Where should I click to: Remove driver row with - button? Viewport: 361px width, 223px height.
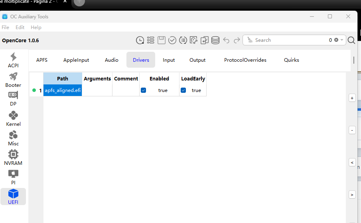point(352,130)
